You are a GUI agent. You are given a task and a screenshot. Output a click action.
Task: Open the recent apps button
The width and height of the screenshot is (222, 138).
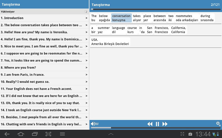35,134
